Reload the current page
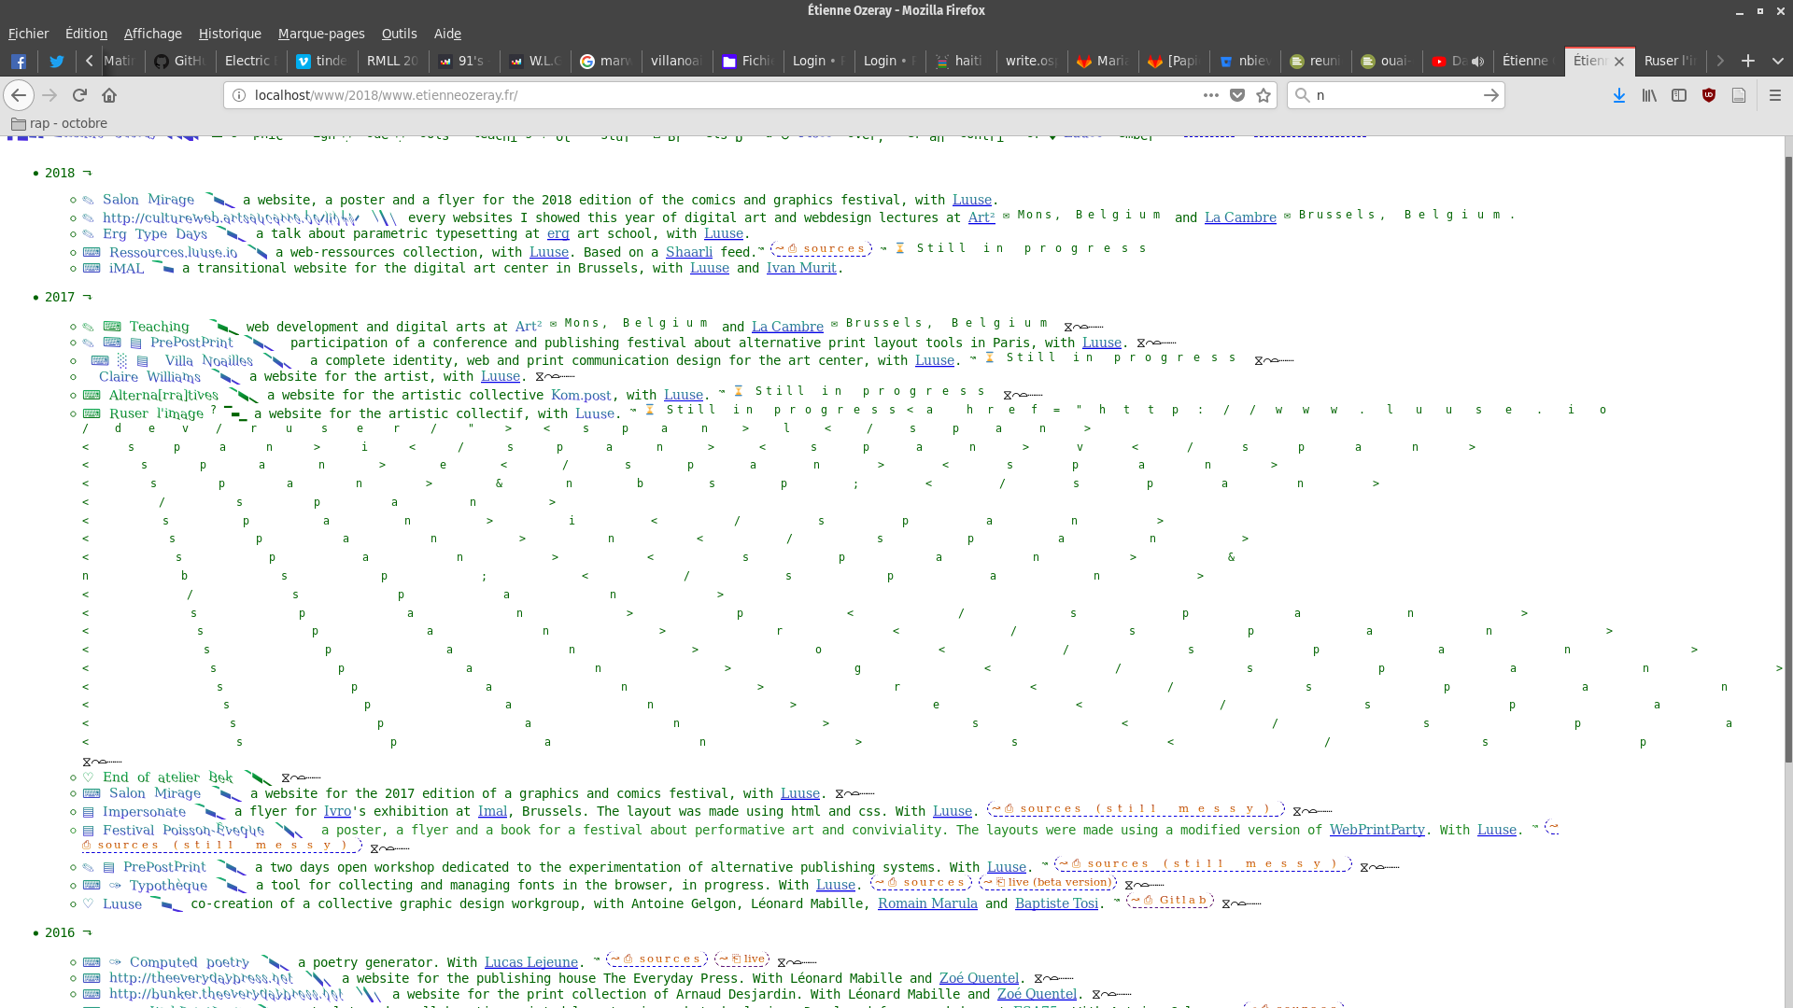Screen dimensions: 1793x1008 point(79,95)
